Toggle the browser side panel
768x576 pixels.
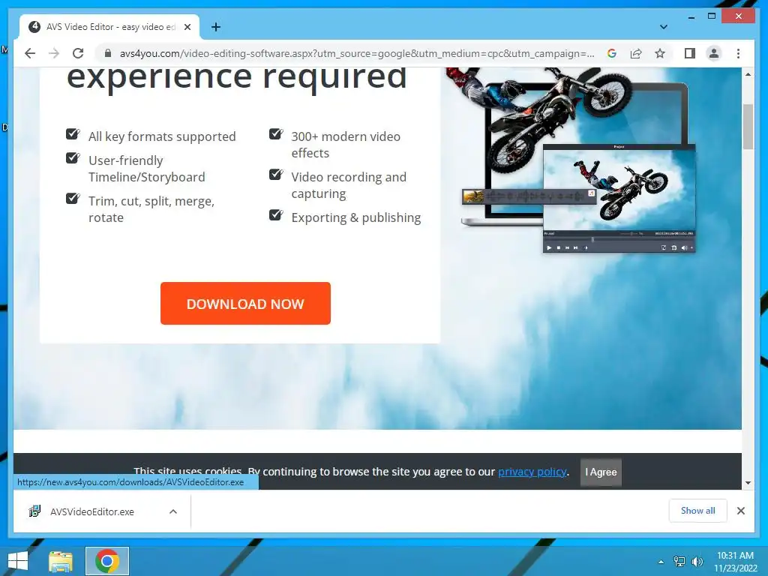click(x=690, y=53)
